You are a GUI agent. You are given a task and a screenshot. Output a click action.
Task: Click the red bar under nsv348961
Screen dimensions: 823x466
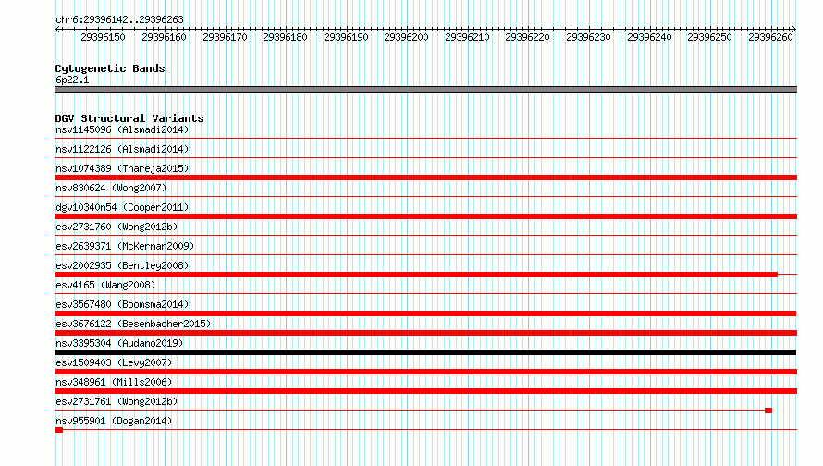[x=425, y=391]
